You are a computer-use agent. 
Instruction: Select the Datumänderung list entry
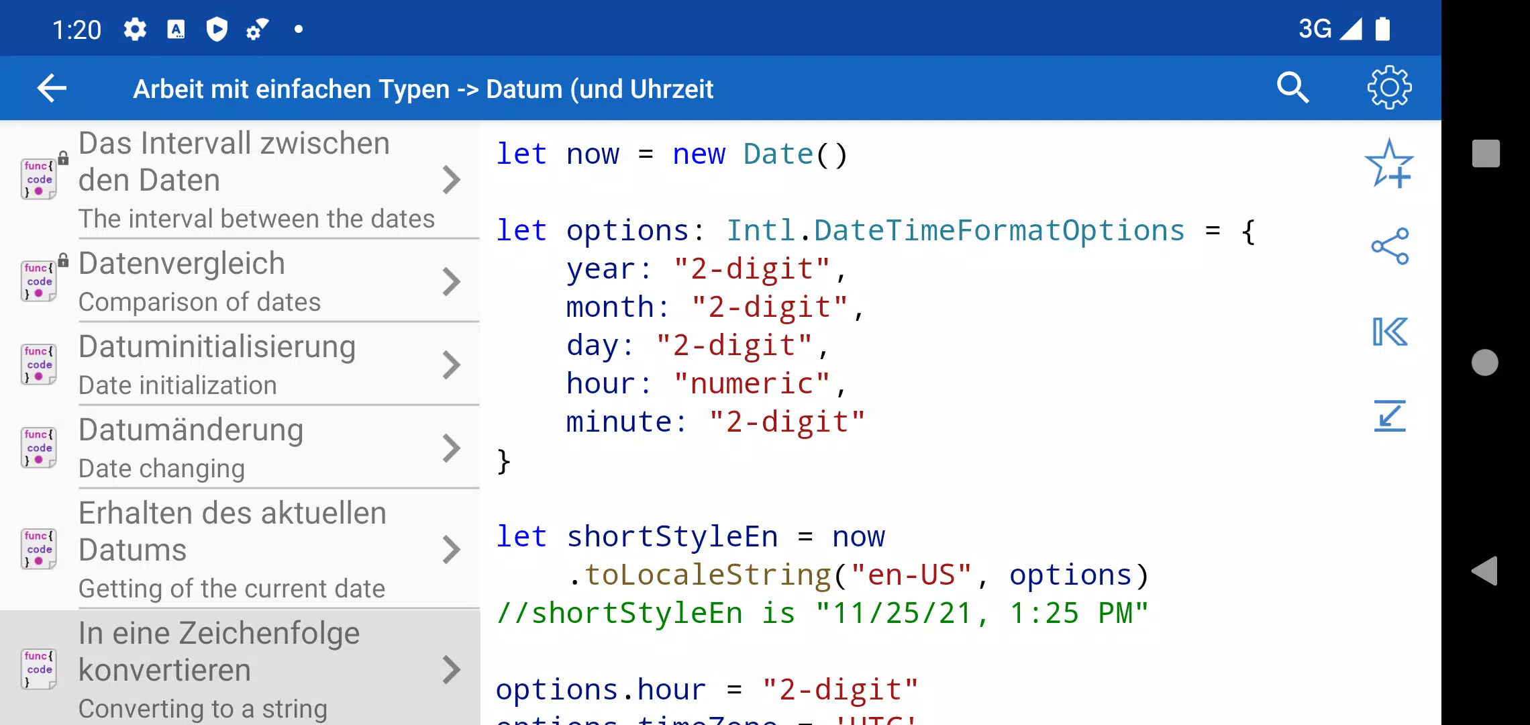tap(240, 448)
